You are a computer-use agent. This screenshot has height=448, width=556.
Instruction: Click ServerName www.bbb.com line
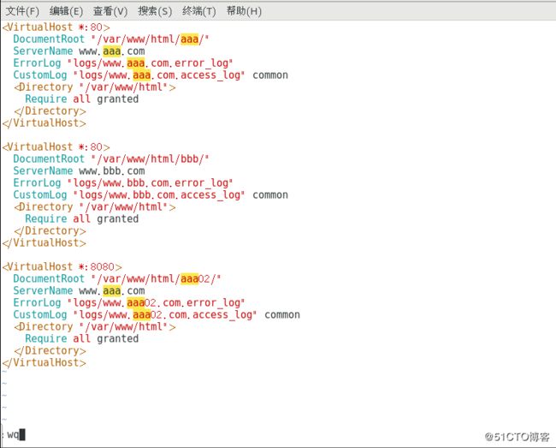(x=79, y=171)
